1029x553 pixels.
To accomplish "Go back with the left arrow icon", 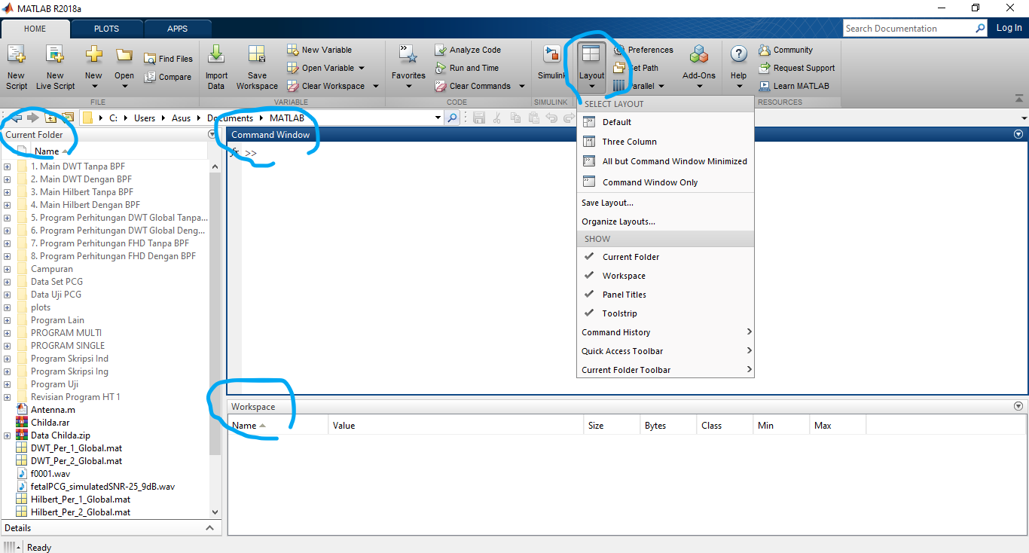I will (x=15, y=118).
